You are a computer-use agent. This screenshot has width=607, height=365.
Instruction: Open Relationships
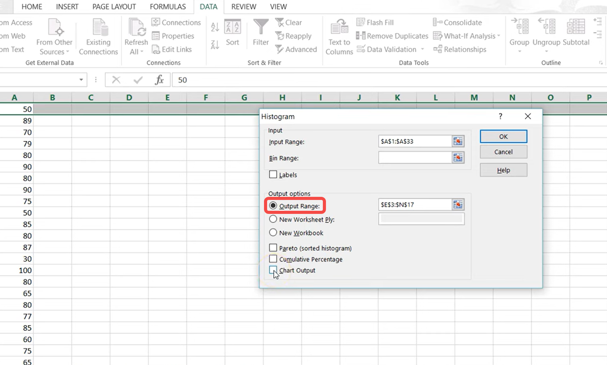460,49
